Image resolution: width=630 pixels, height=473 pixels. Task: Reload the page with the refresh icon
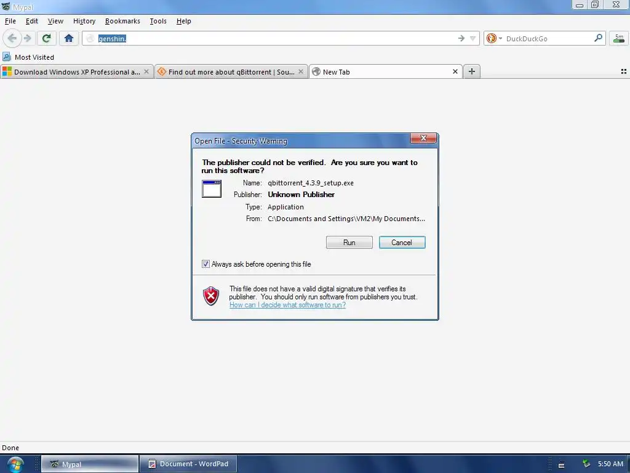coord(46,38)
